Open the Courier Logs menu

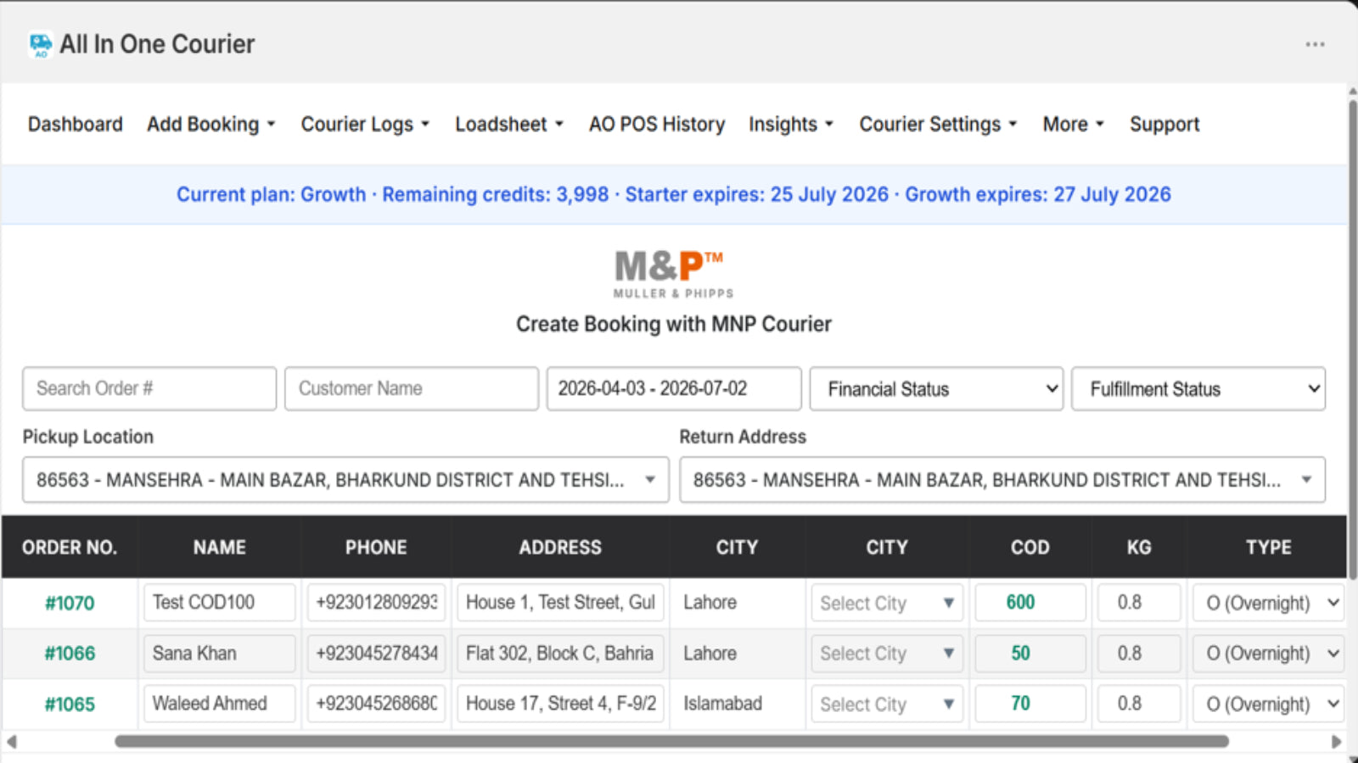[x=365, y=125]
